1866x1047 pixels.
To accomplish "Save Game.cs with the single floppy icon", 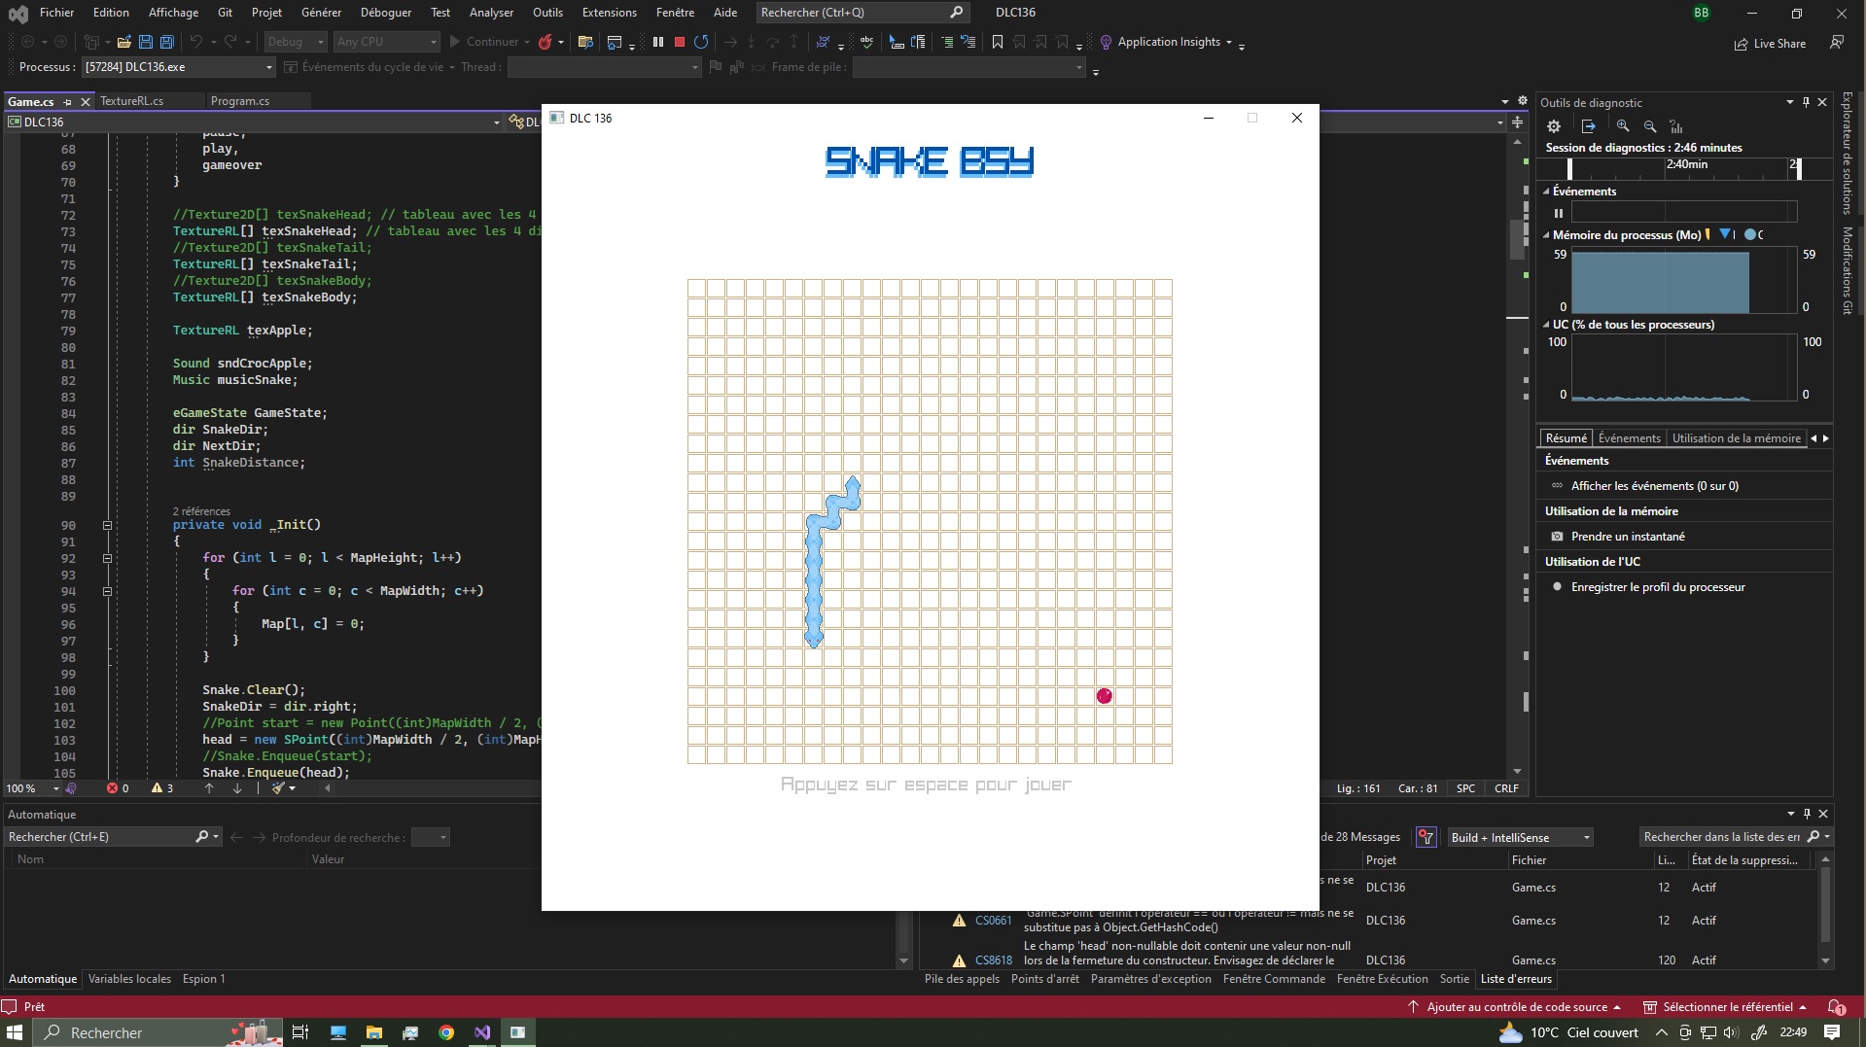I will point(146,42).
